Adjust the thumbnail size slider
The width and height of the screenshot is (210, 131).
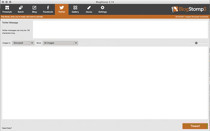pos(196,43)
